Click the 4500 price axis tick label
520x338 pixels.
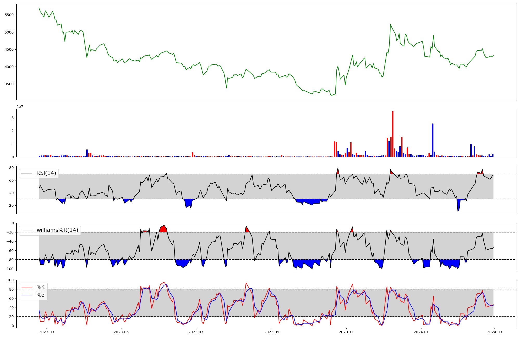(9, 49)
